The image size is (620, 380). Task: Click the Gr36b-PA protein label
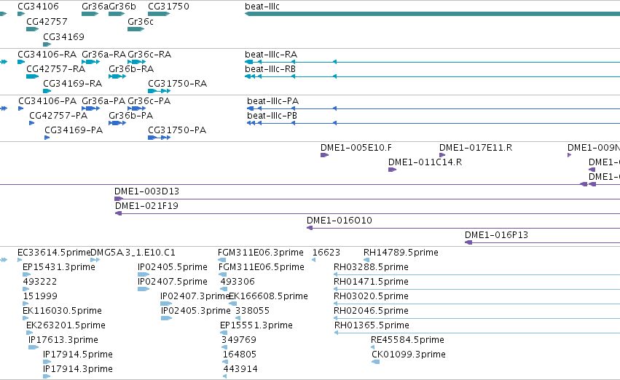click(x=131, y=115)
